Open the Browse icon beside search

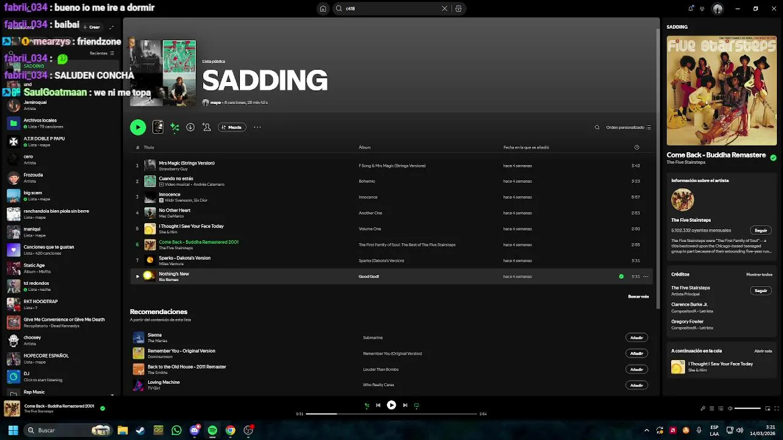pyautogui.click(x=458, y=9)
